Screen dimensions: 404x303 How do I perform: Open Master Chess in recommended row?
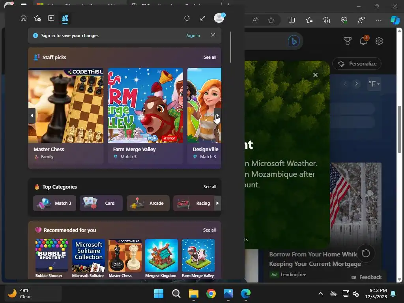125,258
